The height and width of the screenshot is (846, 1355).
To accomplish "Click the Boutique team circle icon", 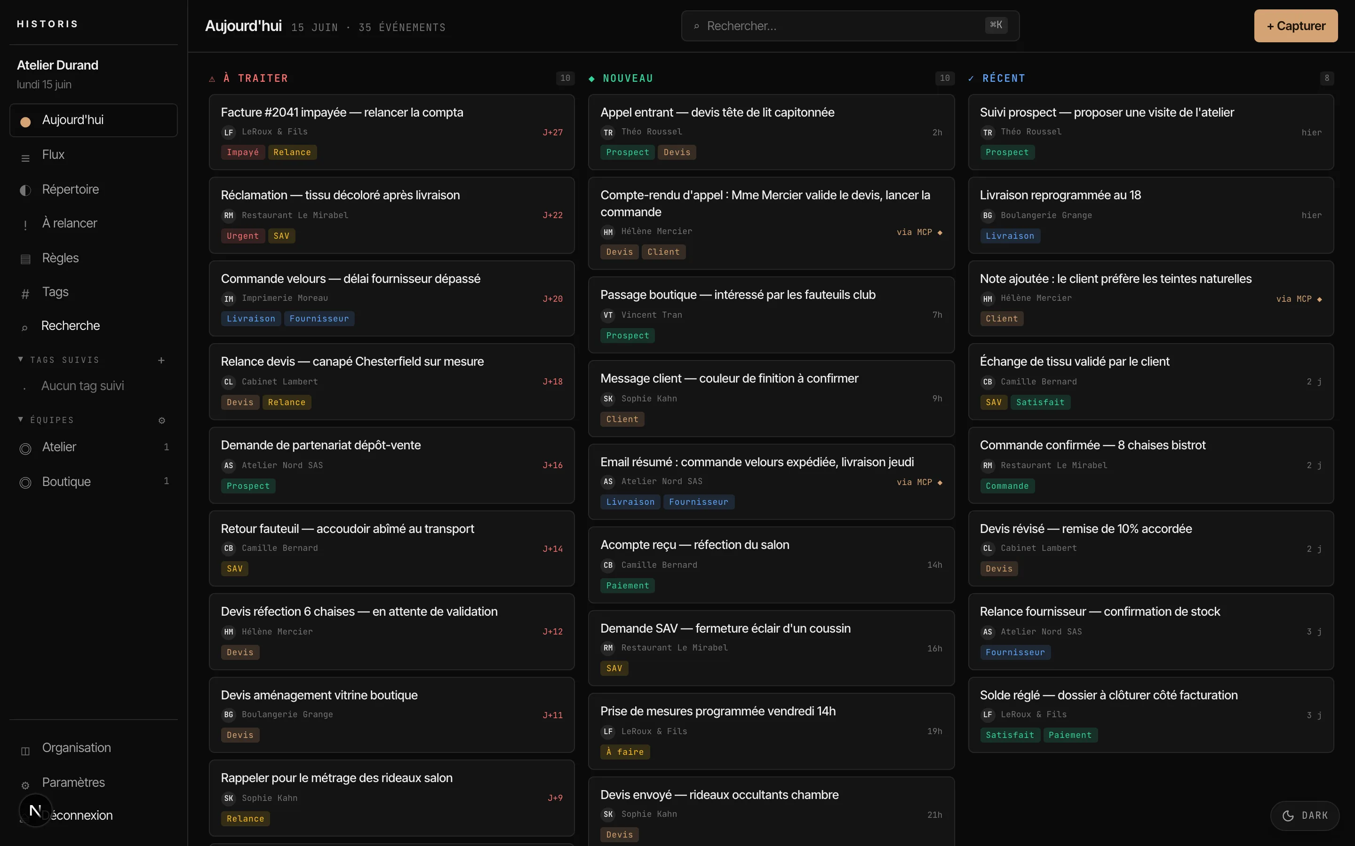I will pyautogui.click(x=25, y=482).
